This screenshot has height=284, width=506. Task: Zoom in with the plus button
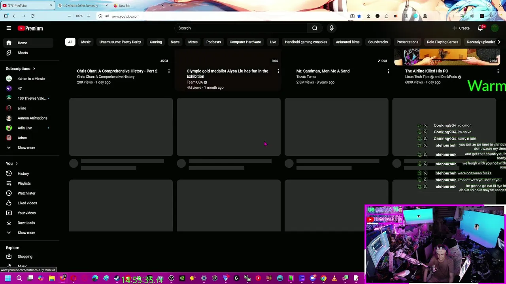pos(89,16)
